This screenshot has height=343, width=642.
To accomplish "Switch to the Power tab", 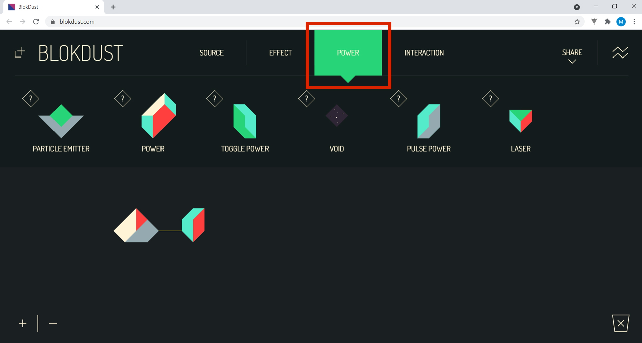I will 348,53.
